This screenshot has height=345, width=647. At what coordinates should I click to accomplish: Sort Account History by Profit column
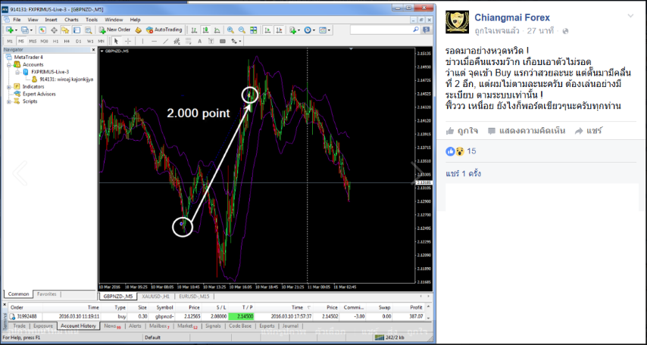click(x=416, y=307)
